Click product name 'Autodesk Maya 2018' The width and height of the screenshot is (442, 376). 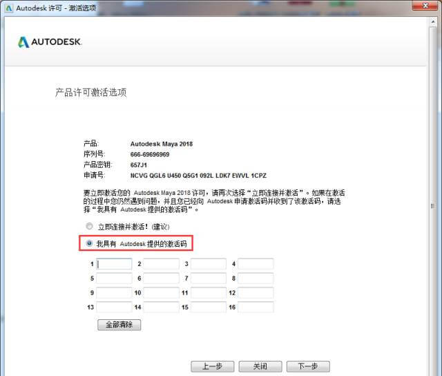pos(161,144)
